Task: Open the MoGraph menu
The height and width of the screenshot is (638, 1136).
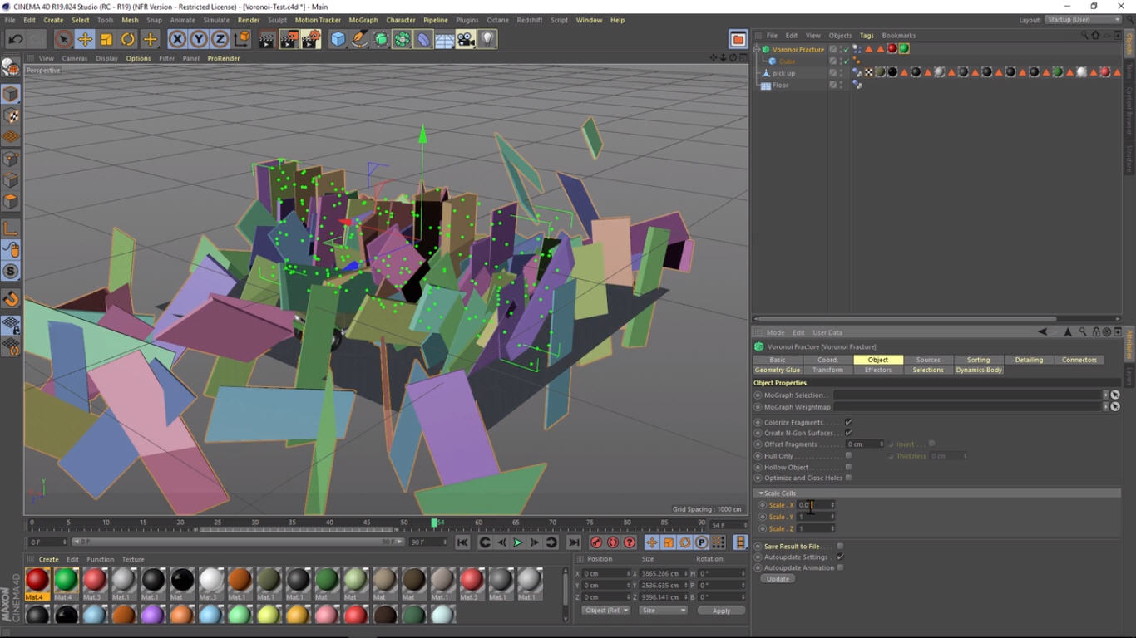Action: pos(363,20)
